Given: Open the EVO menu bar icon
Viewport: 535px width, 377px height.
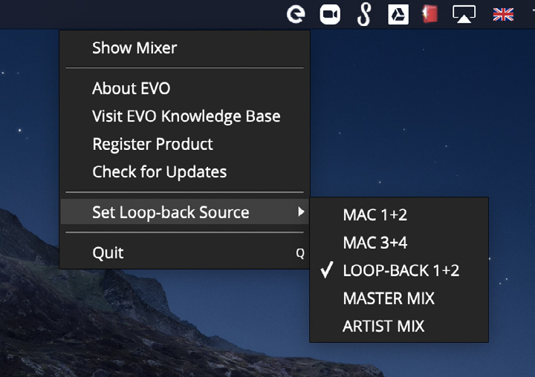Looking at the screenshot, I should point(296,15).
